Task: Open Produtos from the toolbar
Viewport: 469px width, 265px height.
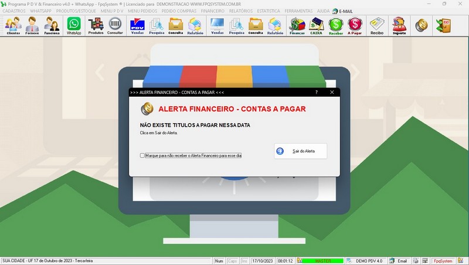Action: coord(96,26)
